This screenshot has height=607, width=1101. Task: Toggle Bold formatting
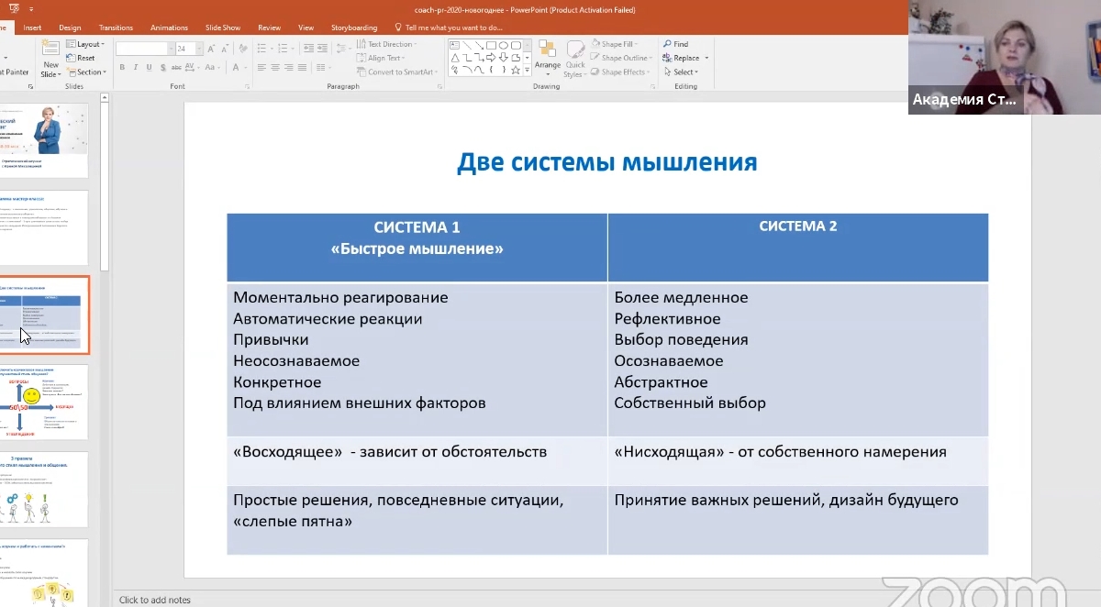click(x=122, y=68)
